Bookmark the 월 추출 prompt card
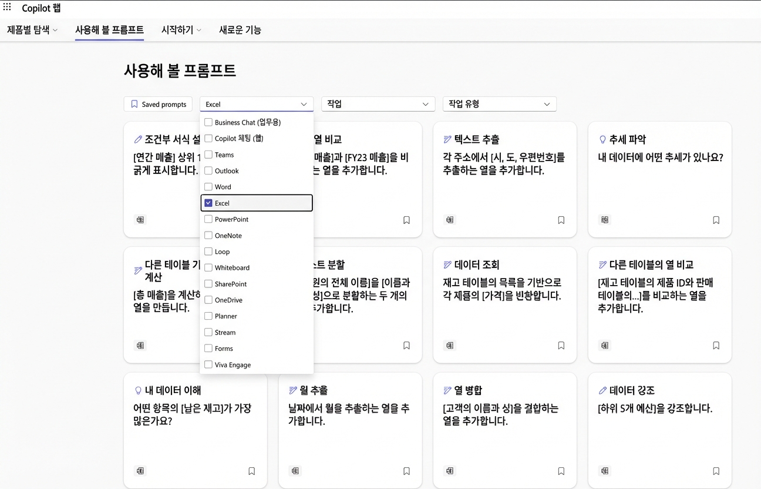Screen dimensions: 761x489 click(406, 471)
